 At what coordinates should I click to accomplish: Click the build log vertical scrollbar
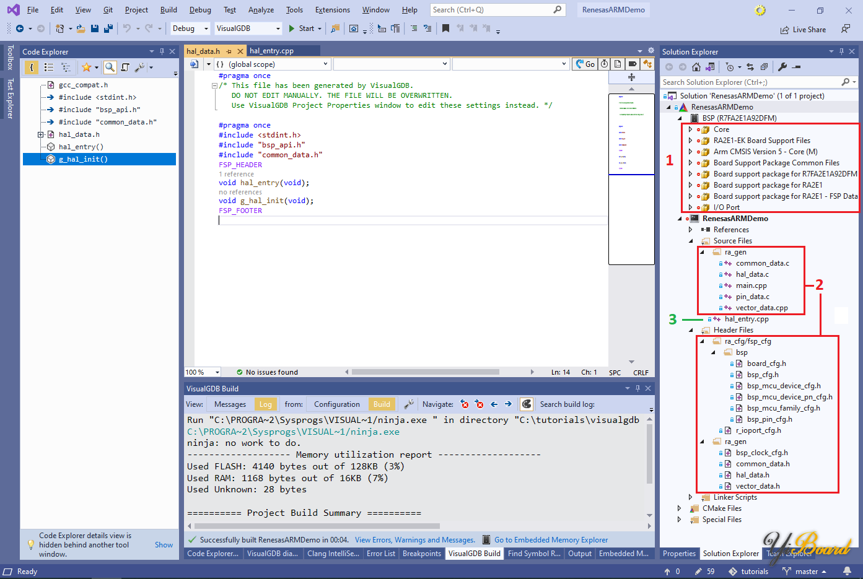click(x=649, y=453)
